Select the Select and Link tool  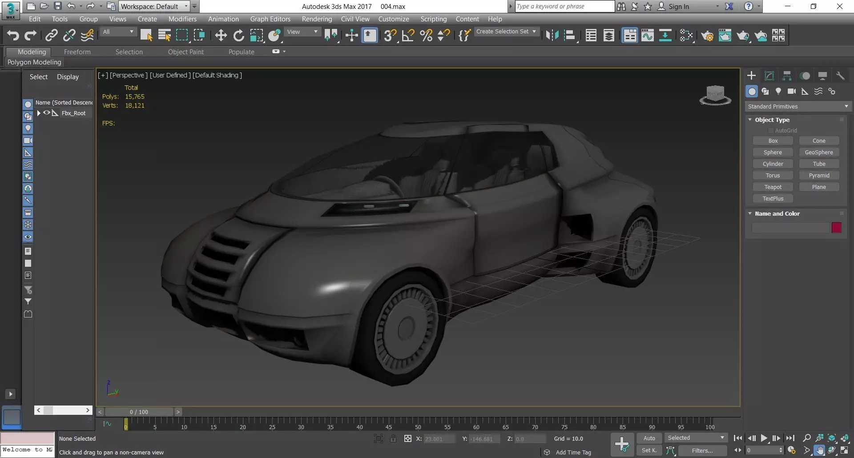point(52,36)
